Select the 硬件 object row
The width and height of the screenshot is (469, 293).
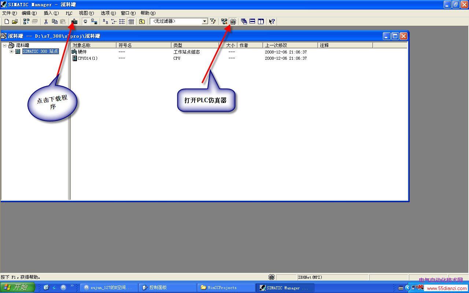(79, 52)
